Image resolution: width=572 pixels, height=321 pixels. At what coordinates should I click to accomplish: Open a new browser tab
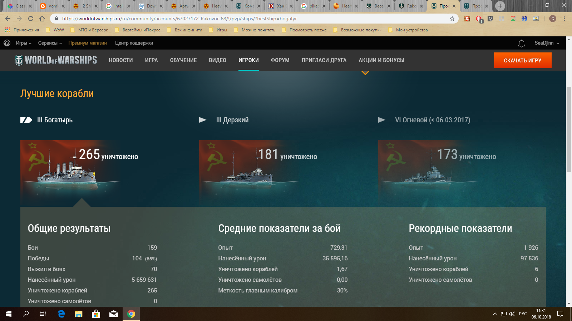coord(500,6)
